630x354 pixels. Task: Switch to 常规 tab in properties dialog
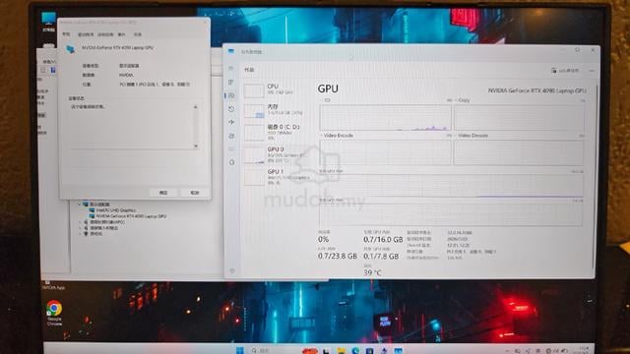[66, 34]
